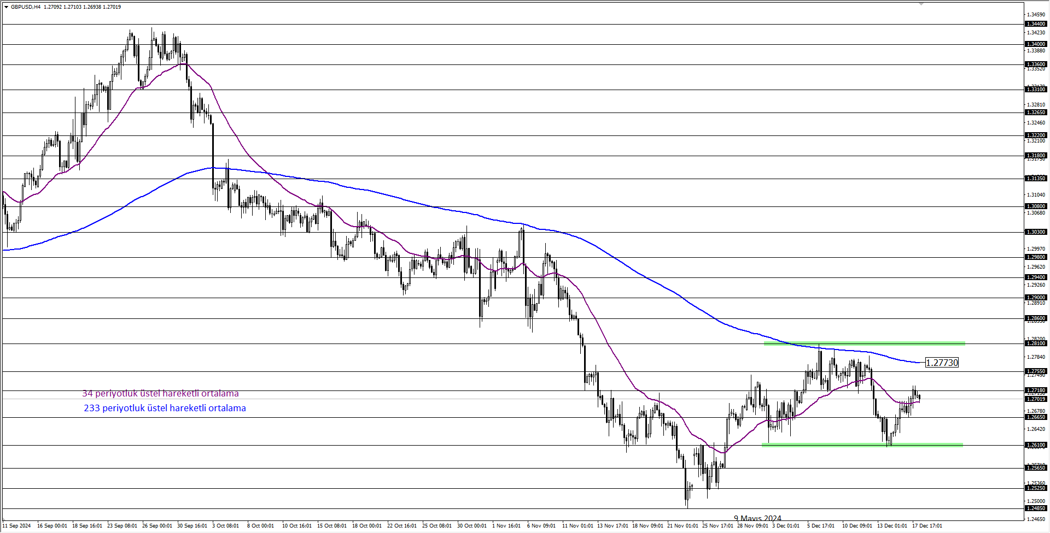This screenshot has height=533, width=1050.
Task: Click the '13 Nov 17:01' time axis label
Action: 612,526
